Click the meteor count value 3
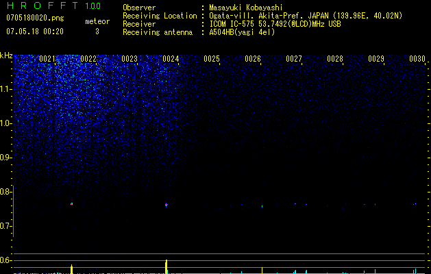Screen dimensions: 431x274 [97, 32]
